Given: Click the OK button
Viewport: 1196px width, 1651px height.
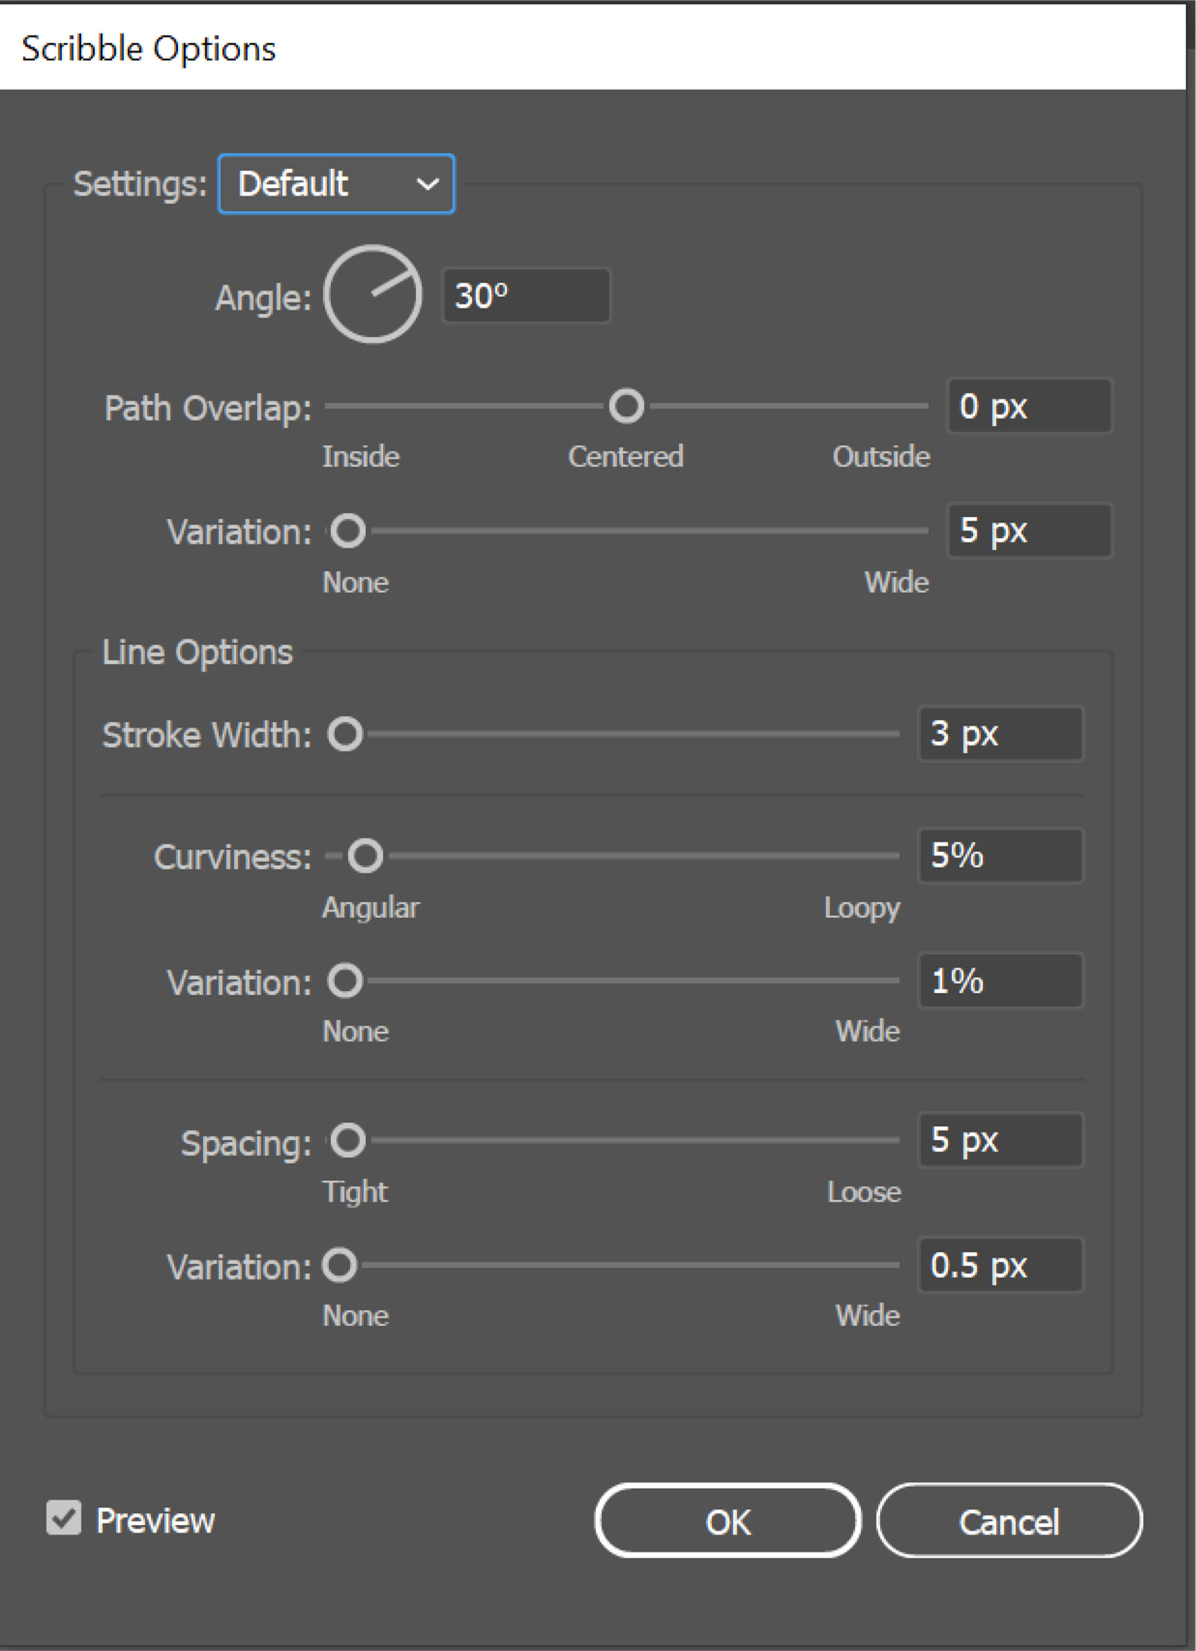Looking at the screenshot, I should pyautogui.click(x=727, y=1521).
